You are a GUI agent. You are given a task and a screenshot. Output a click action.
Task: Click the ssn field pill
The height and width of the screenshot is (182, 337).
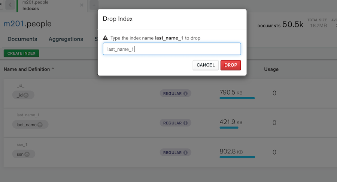click(x=24, y=154)
